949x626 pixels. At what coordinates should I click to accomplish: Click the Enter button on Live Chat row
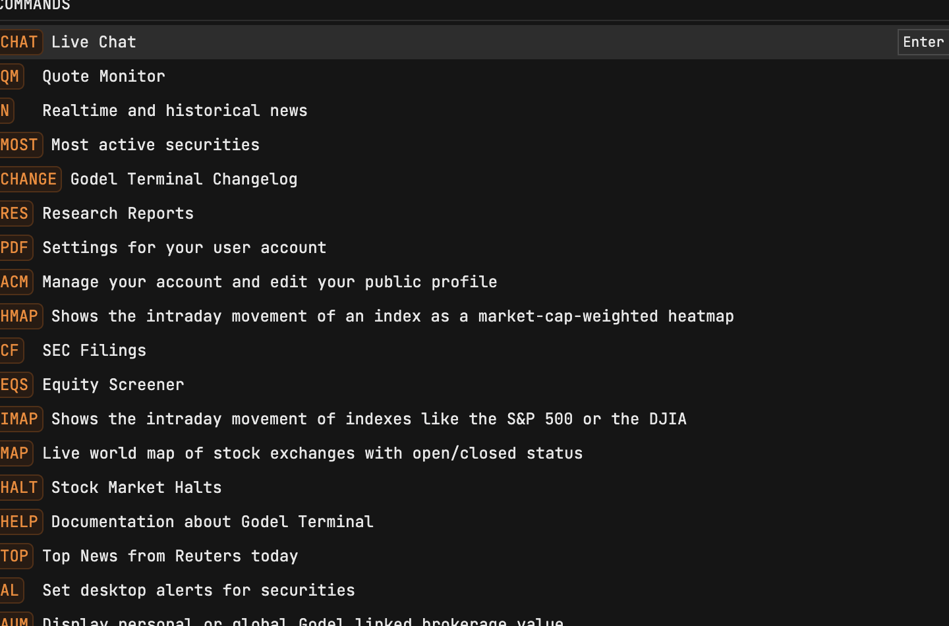[x=923, y=42]
